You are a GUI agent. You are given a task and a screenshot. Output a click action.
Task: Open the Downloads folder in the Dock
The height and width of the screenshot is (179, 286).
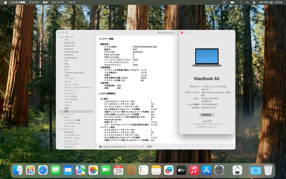click(255, 171)
